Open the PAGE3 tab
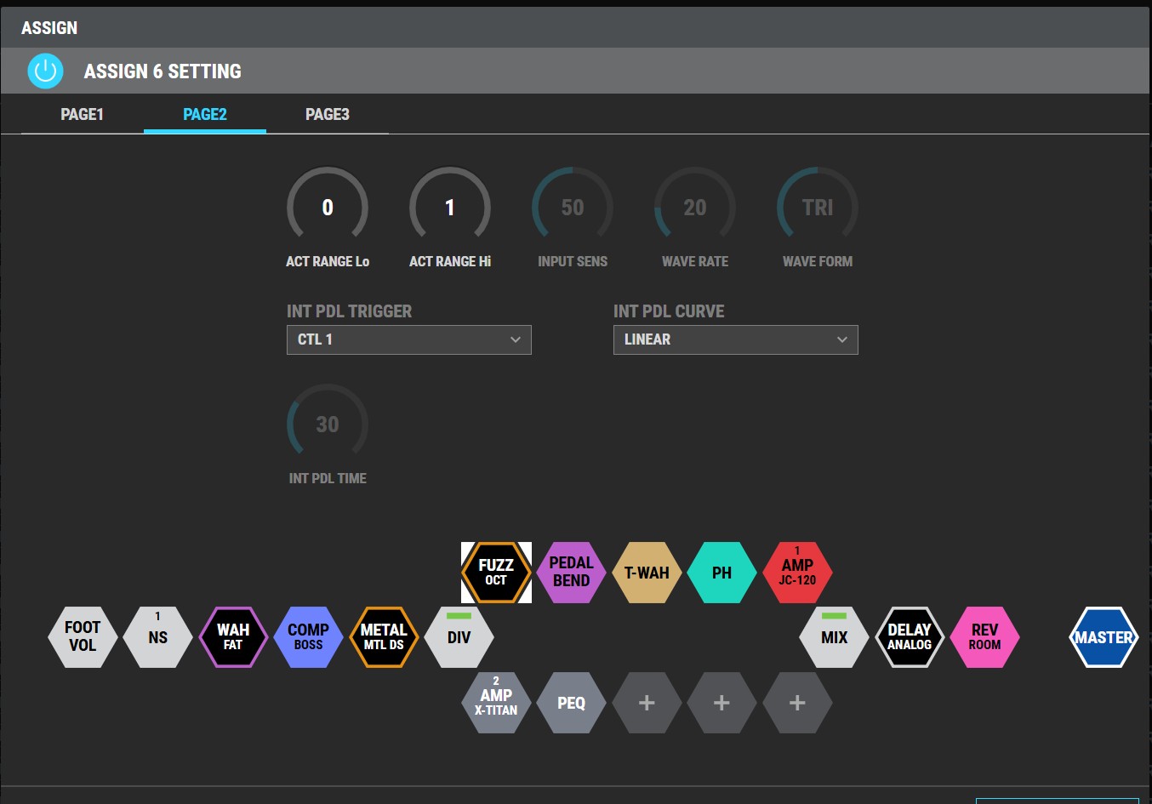The width and height of the screenshot is (1152, 804). pyautogui.click(x=327, y=115)
